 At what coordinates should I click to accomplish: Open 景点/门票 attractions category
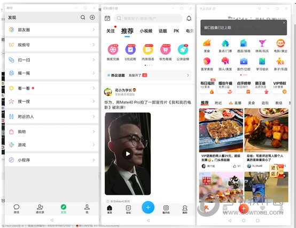[x=225, y=45]
